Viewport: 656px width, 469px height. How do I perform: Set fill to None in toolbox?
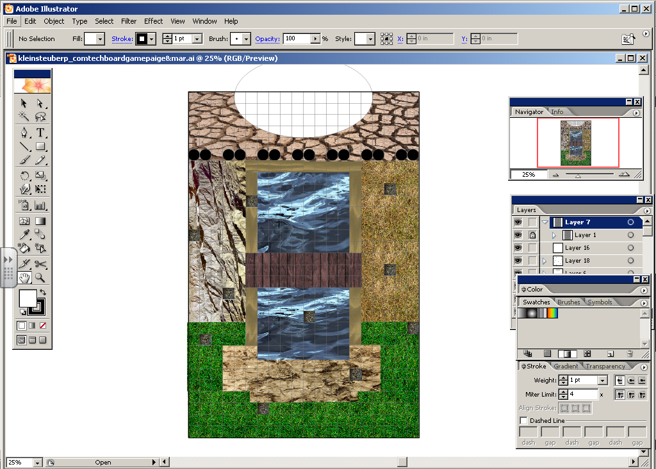point(43,325)
